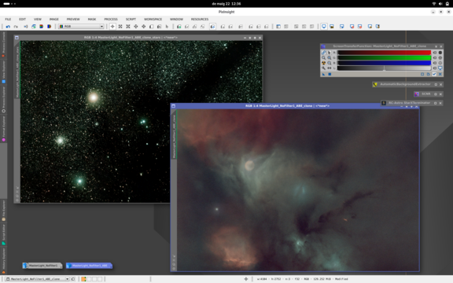Viewport: 453px width, 283px height.
Task: Click the black STF readout icon in red row
Action: tap(440, 53)
